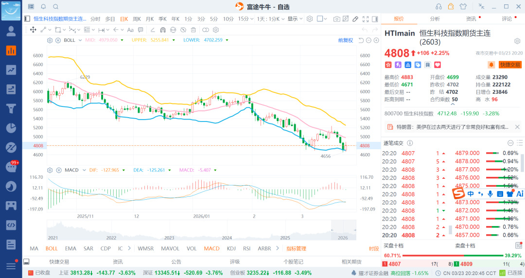Switch to 评论 tab

pyautogui.click(x=507, y=19)
